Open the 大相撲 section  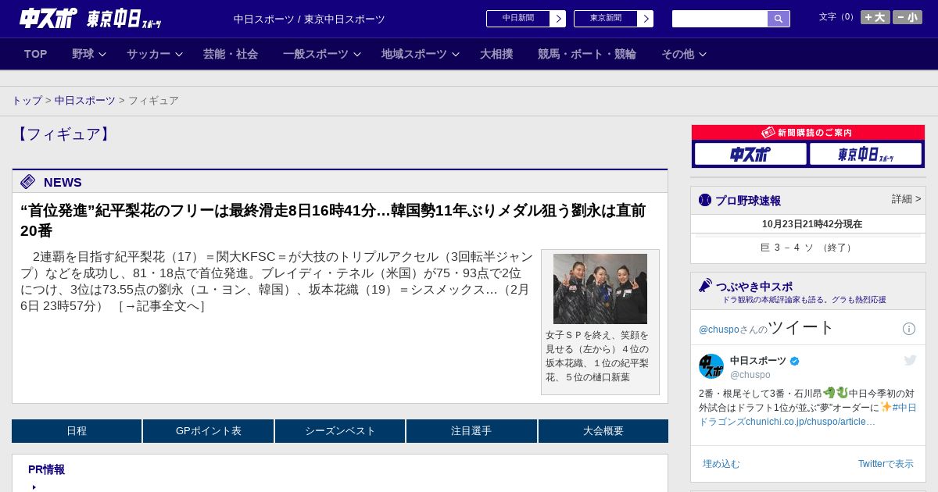[496, 54]
